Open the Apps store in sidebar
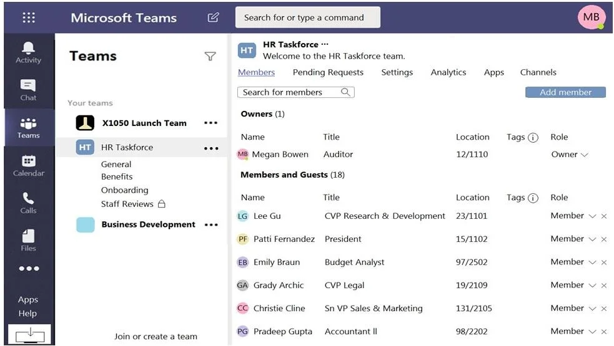The image size is (614, 346). click(28, 299)
